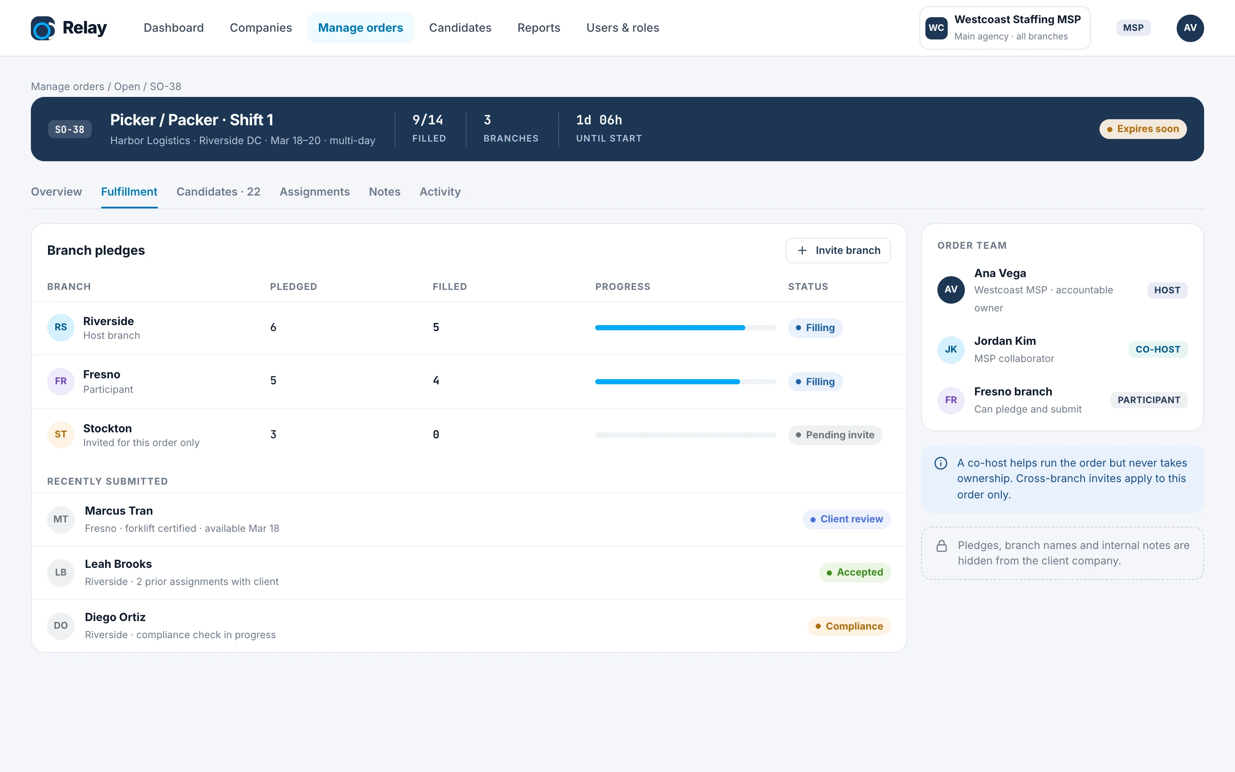The height and width of the screenshot is (772, 1235).
Task: Click the Client review status for Marcus Tran
Action: click(846, 519)
